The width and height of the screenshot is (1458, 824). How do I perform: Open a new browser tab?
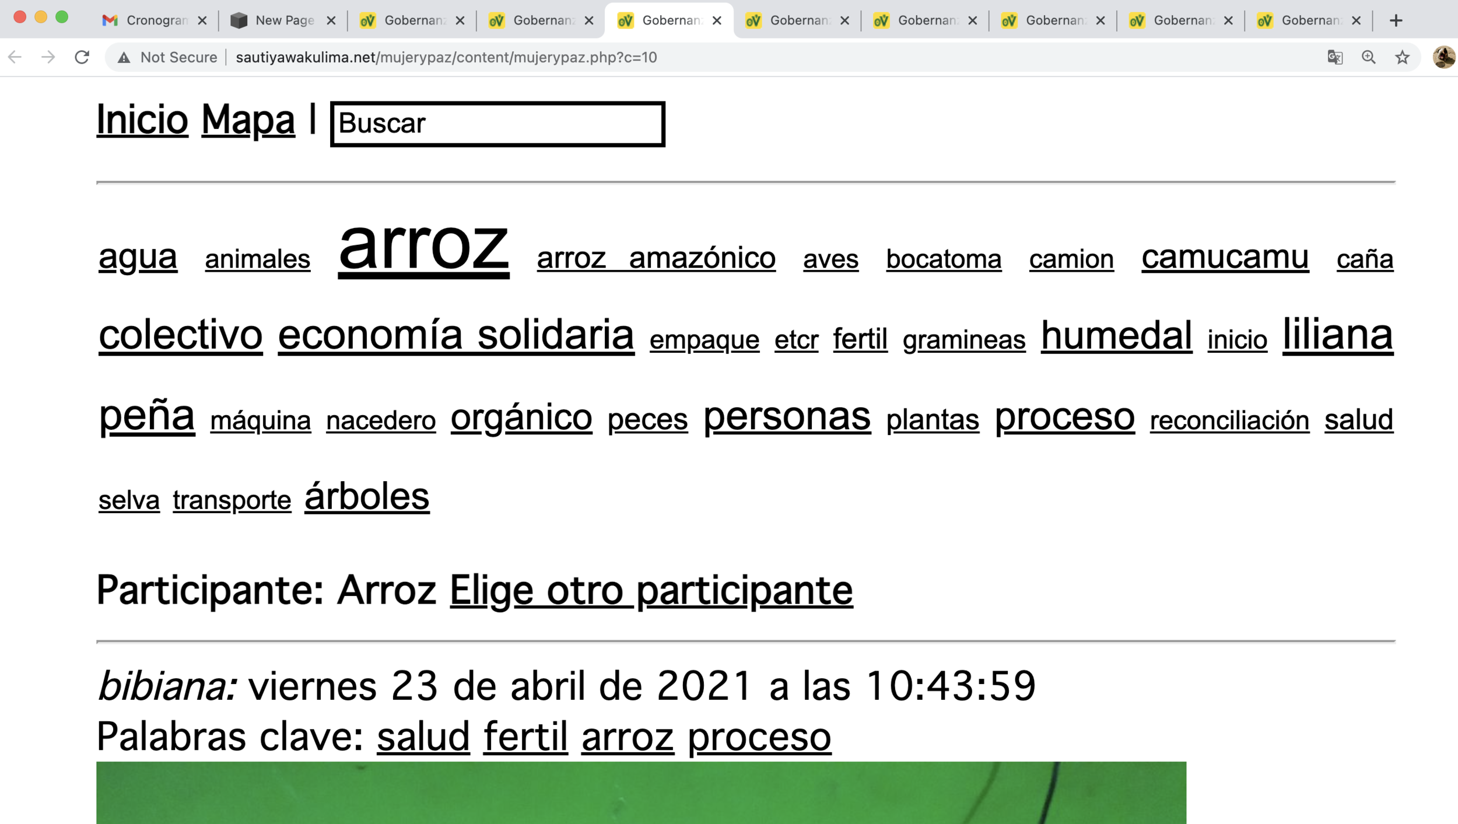(1396, 20)
